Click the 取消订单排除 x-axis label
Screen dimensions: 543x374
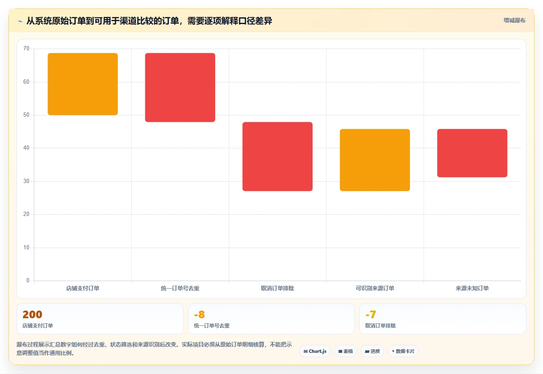pyautogui.click(x=277, y=288)
